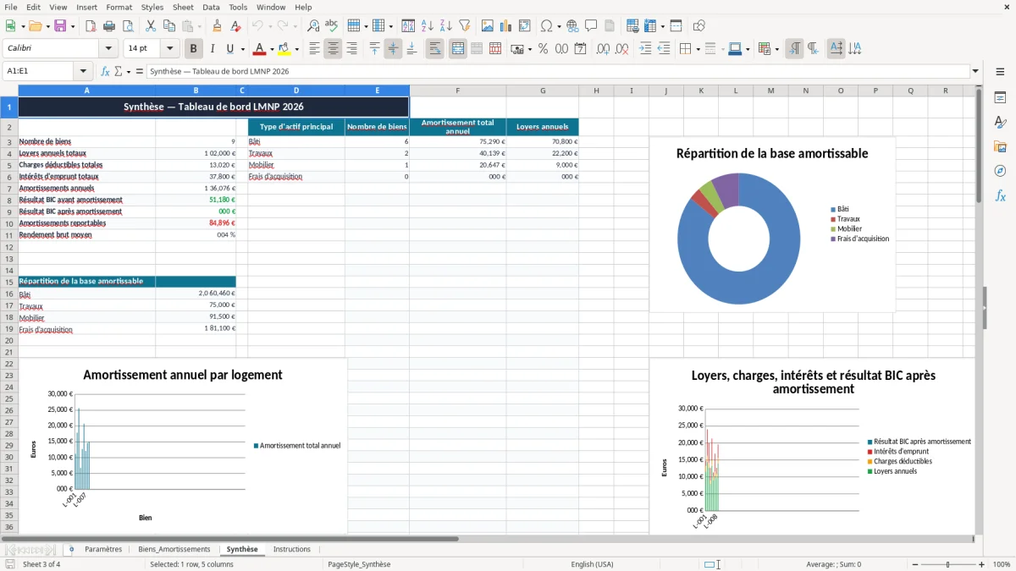Open the Font Name dropdown arrow
This screenshot has width=1016, height=571.
pos(108,49)
